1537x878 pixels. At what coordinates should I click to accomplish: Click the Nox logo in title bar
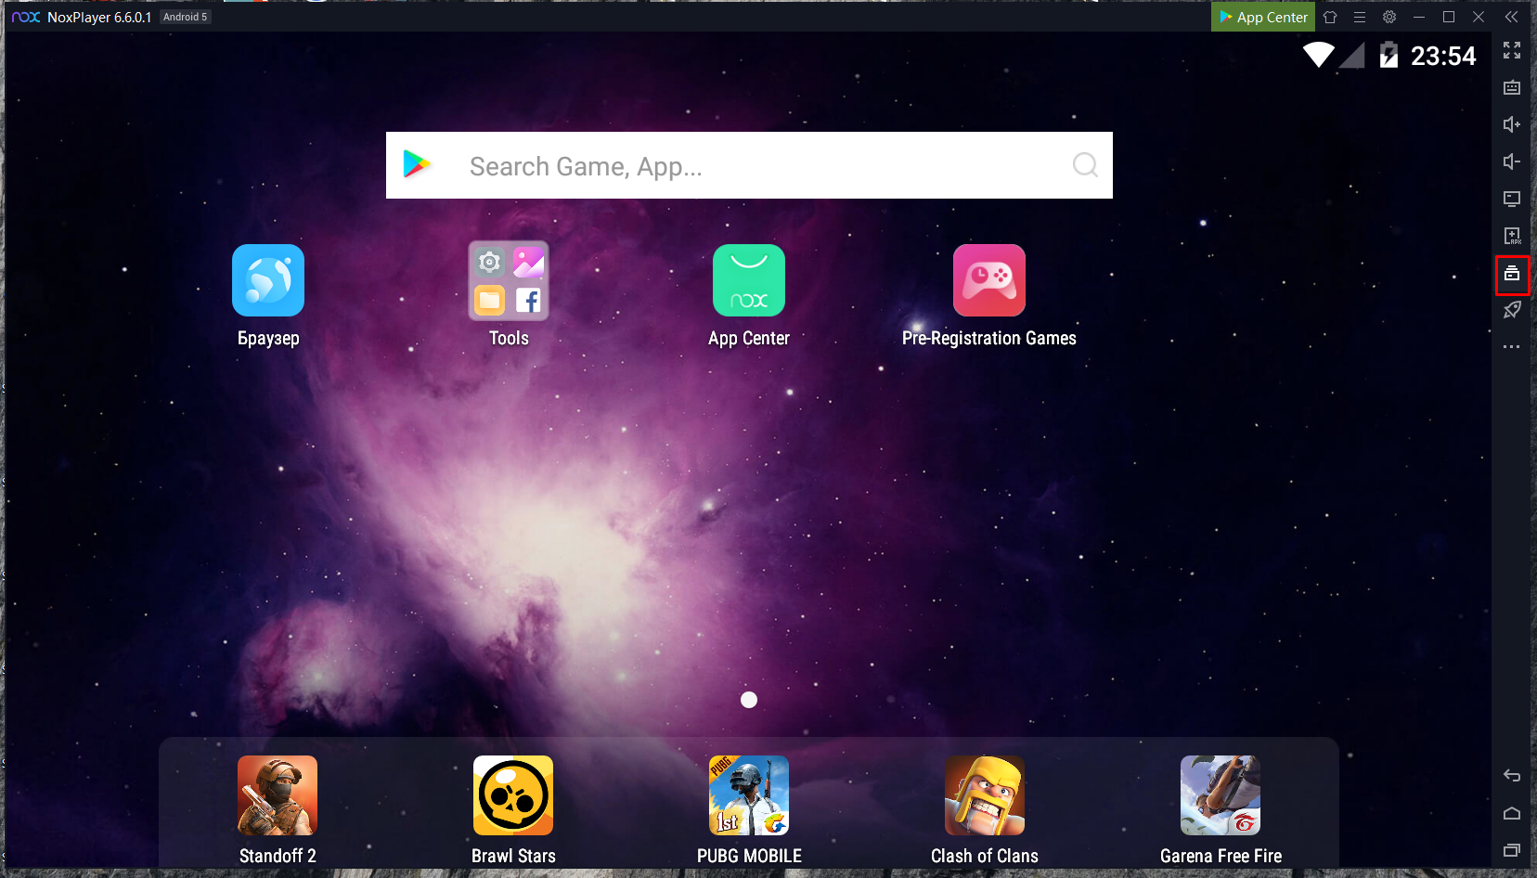point(26,17)
